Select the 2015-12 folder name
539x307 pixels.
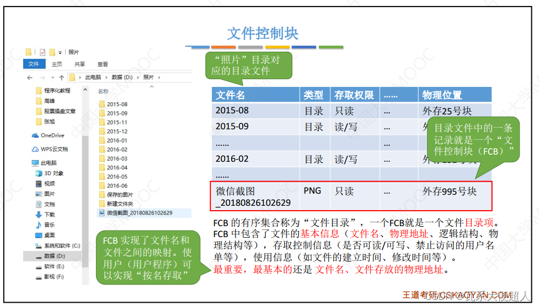(117, 131)
